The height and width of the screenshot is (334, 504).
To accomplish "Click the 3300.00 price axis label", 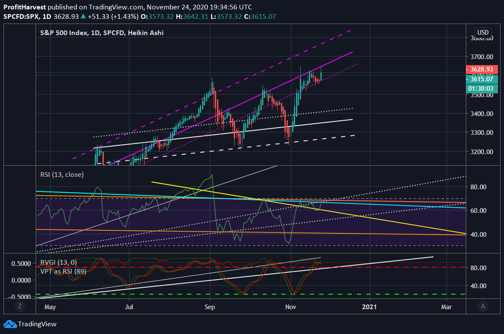I will [482, 132].
